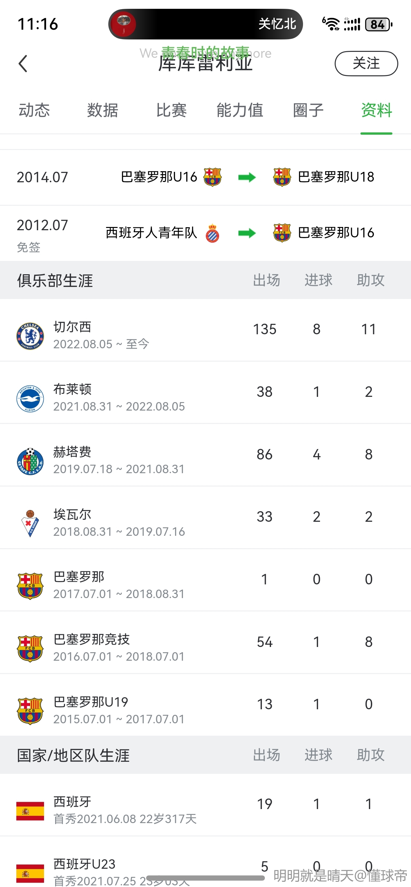The height and width of the screenshot is (887, 411).
Task: Switch to the 动态 tab
Action: click(x=34, y=111)
